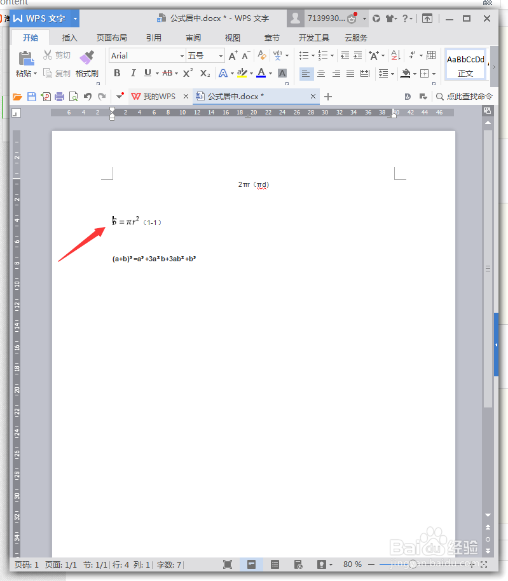Increase paragraph indent
Image resolution: width=508 pixels, height=581 pixels.
pos(358,55)
